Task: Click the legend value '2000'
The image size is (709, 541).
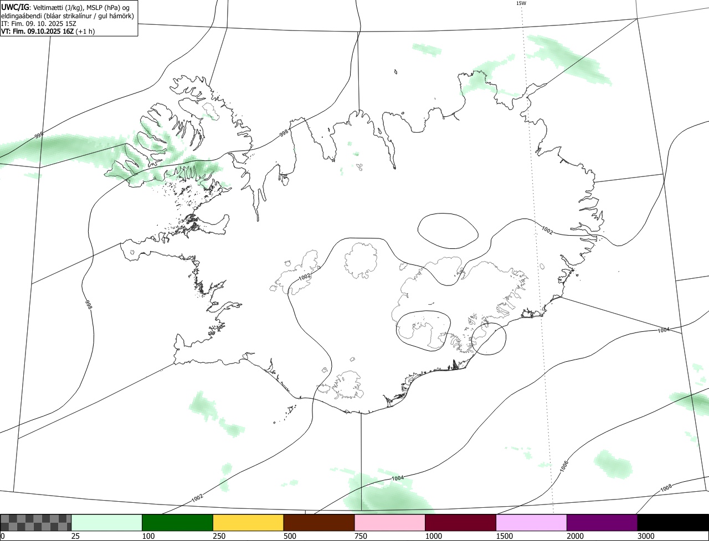Action: click(575, 537)
